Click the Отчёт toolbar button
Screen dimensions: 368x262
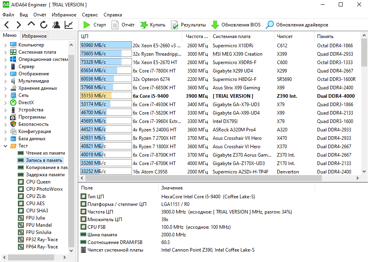123,24
